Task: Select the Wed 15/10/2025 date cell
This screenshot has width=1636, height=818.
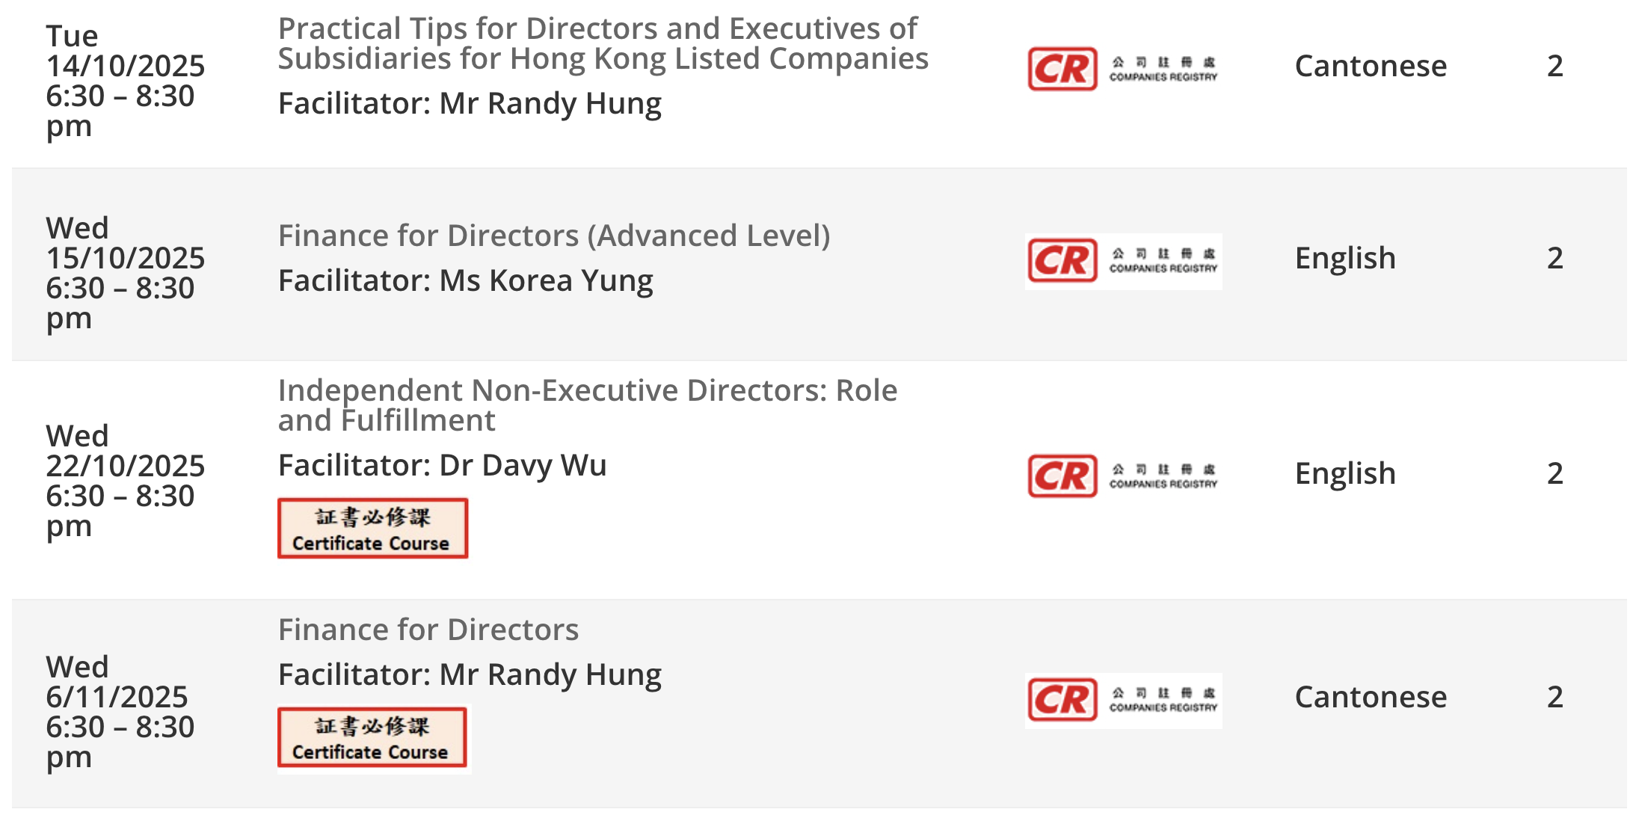Action: 125,273
